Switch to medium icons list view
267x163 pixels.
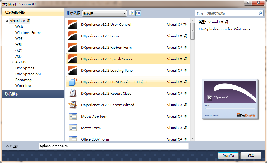point(138,13)
